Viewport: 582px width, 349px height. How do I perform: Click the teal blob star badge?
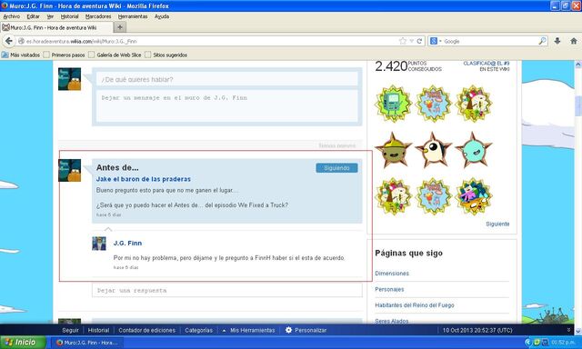(x=474, y=150)
